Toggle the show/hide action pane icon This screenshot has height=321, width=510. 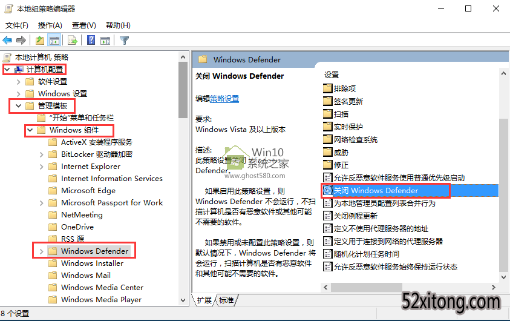pos(105,41)
